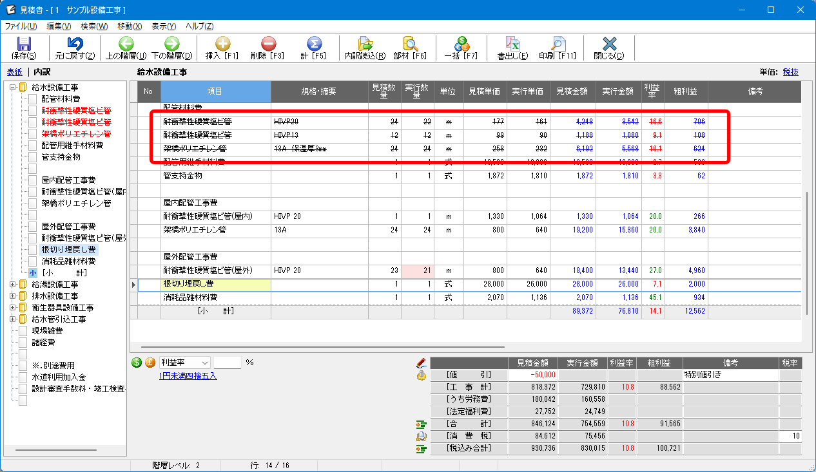Viewport: 816px width, 472px height.
Task: Click the 税率 value cell showing 10
Action: tap(790, 436)
